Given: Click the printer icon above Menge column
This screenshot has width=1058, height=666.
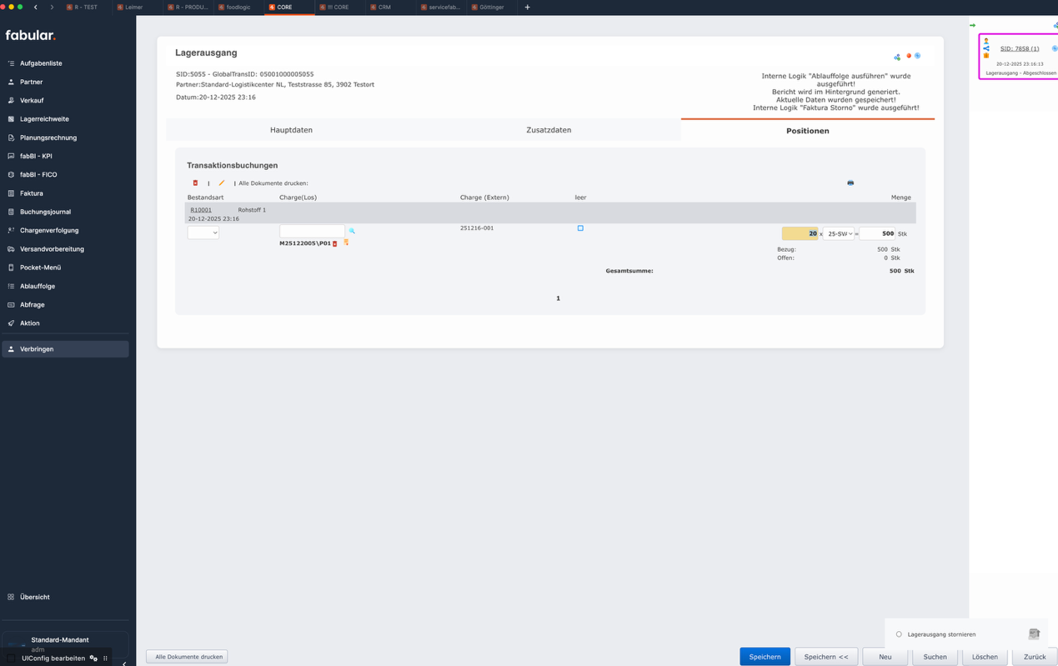Looking at the screenshot, I should (850, 183).
